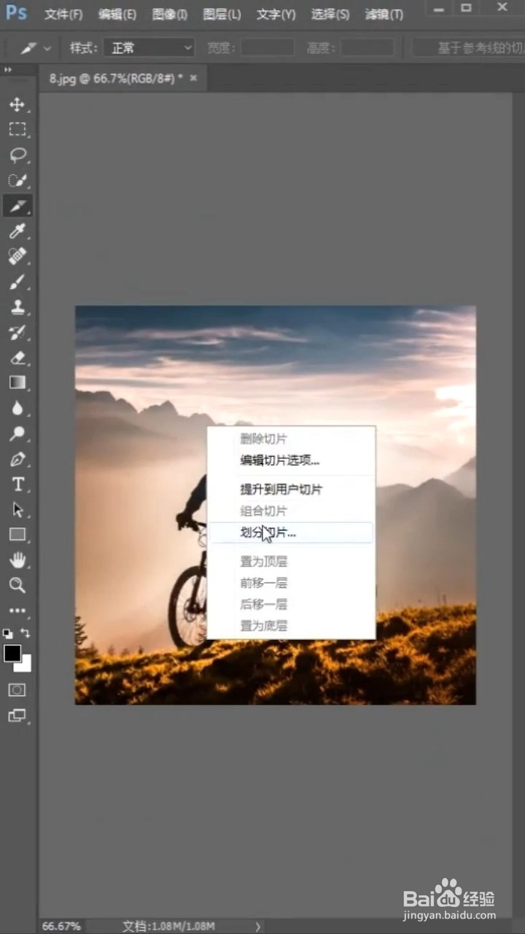Select the Path Selection tool
Viewport: 525px width, 934px height.
click(x=17, y=510)
